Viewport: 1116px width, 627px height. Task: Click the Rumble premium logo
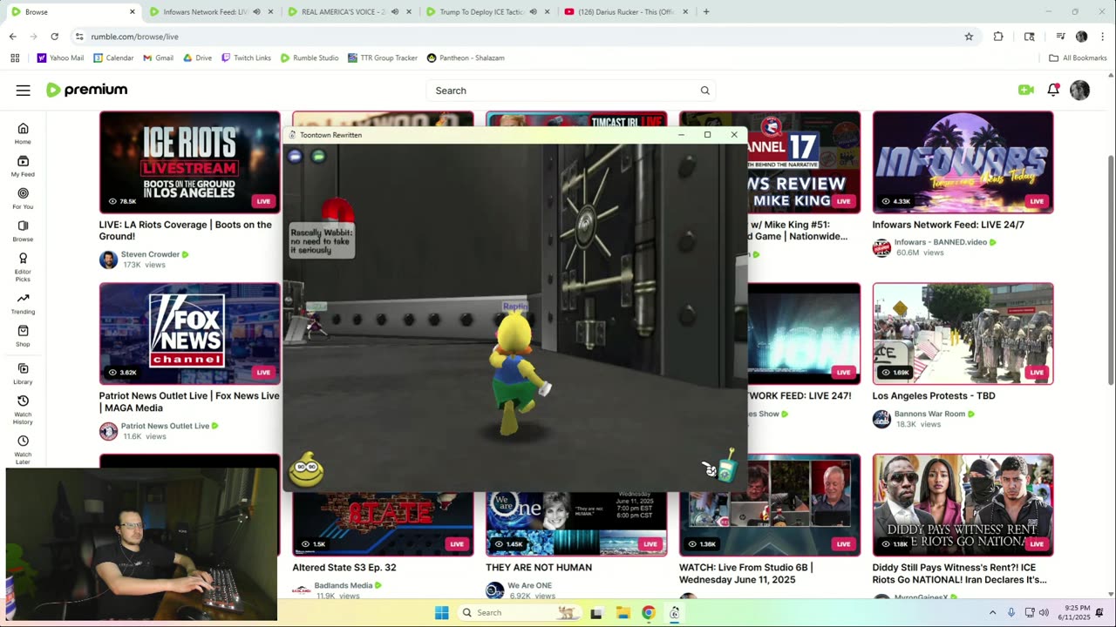point(86,90)
